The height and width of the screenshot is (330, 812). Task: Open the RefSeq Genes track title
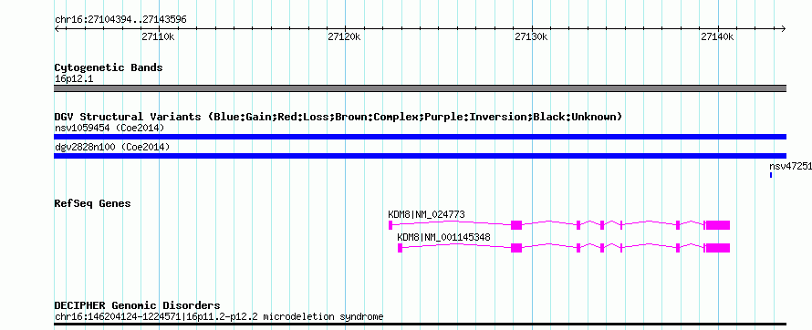point(93,203)
